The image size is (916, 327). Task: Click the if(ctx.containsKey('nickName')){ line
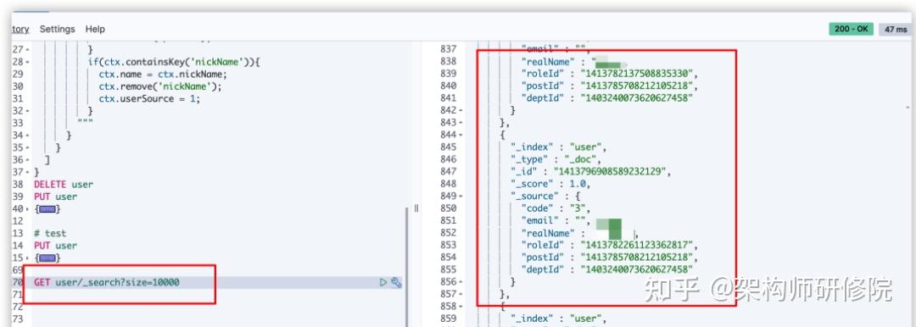pyautogui.click(x=174, y=62)
